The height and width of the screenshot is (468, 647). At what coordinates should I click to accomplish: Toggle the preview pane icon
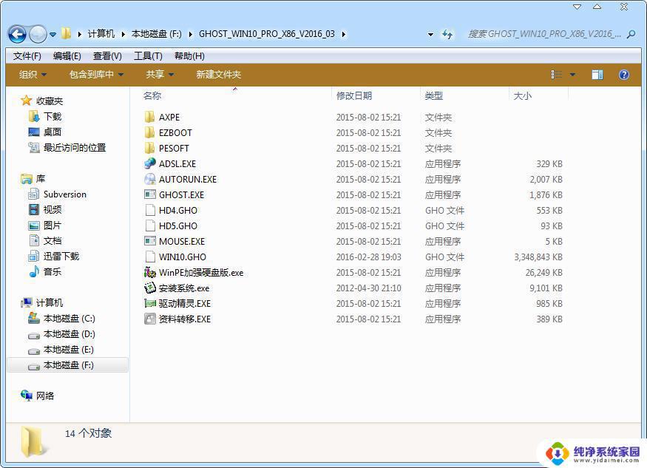click(597, 75)
